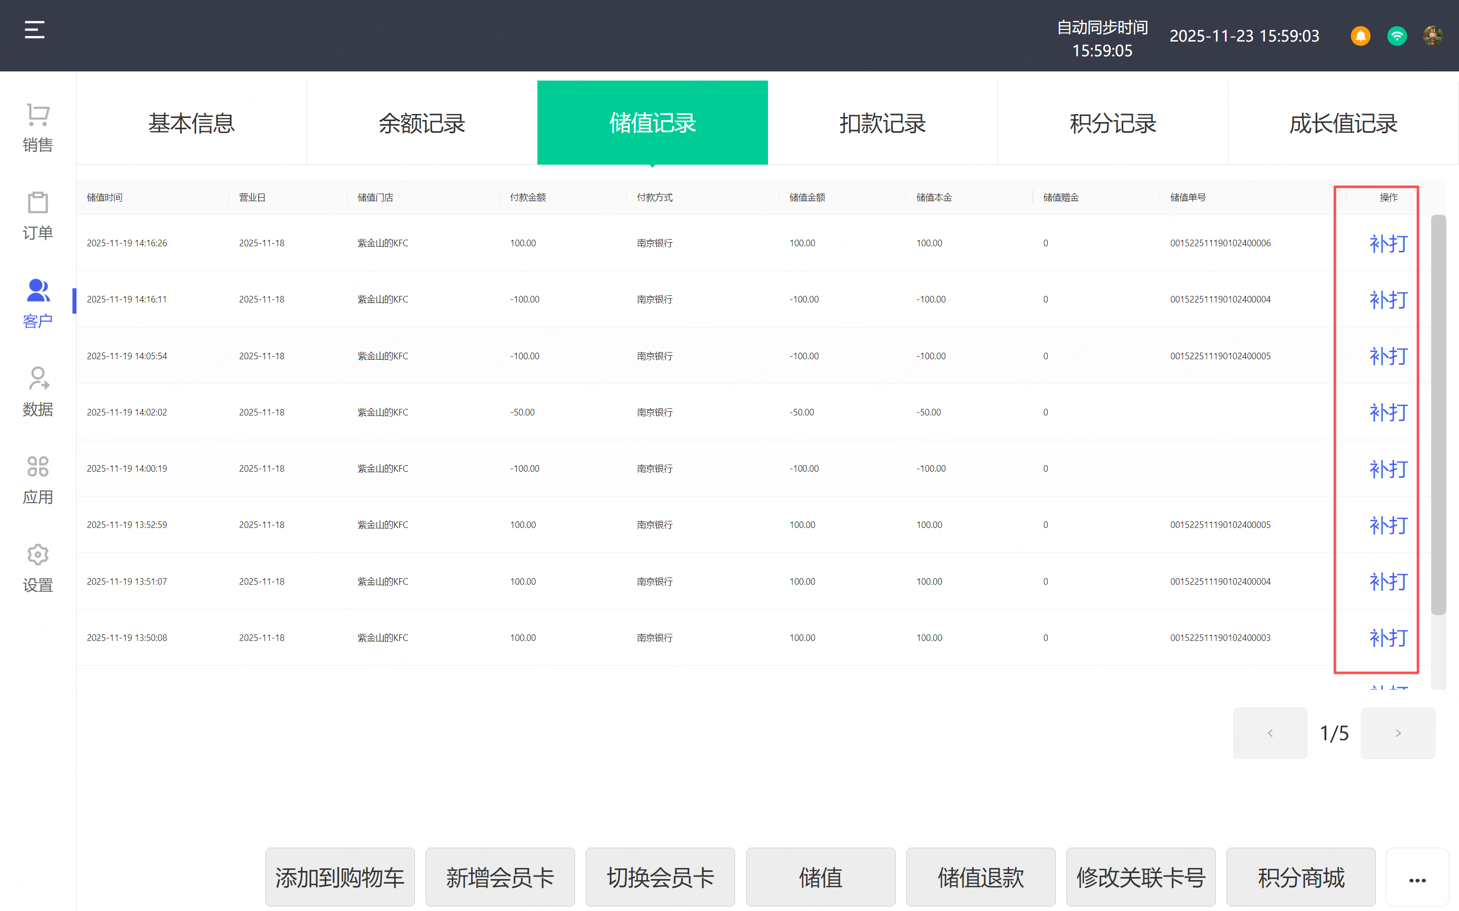The width and height of the screenshot is (1459, 911).
Task: Go to previous page arrow
Action: point(1270,733)
